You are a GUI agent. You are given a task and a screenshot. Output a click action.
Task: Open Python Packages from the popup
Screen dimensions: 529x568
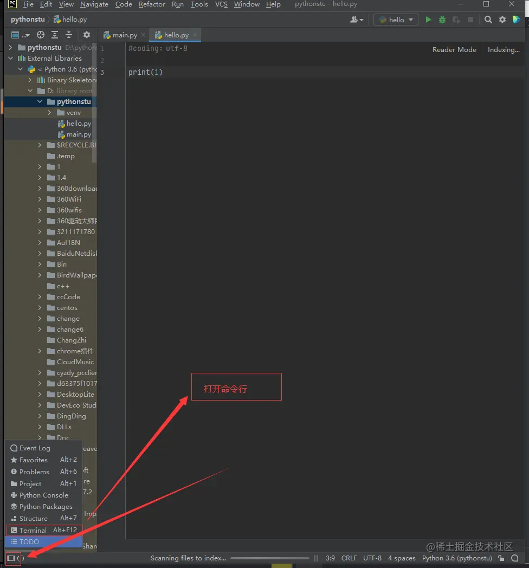pyautogui.click(x=44, y=507)
